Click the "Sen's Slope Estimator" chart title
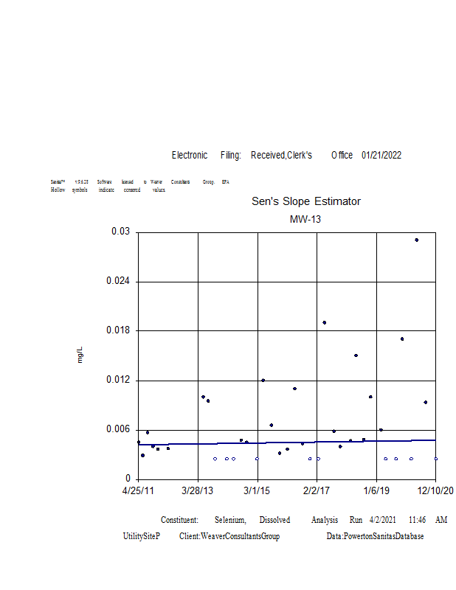The width and height of the screenshot is (456, 590). click(305, 201)
